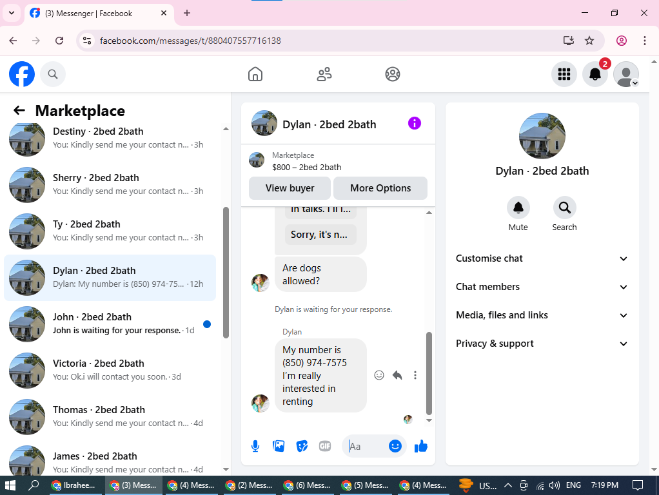Image resolution: width=659 pixels, height=495 pixels.
Task: Switch to (6) Mess... taskbar window
Action: click(x=308, y=485)
